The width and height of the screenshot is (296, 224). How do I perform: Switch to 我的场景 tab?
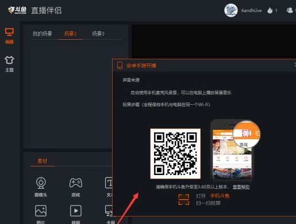point(43,34)
